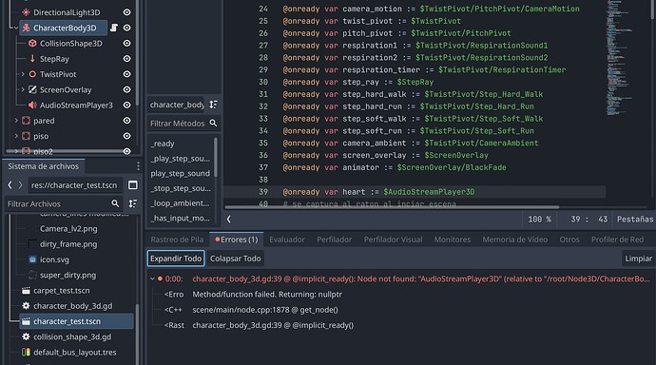
Task: Expand the ScreenOverlay node children
Action: 23,89
